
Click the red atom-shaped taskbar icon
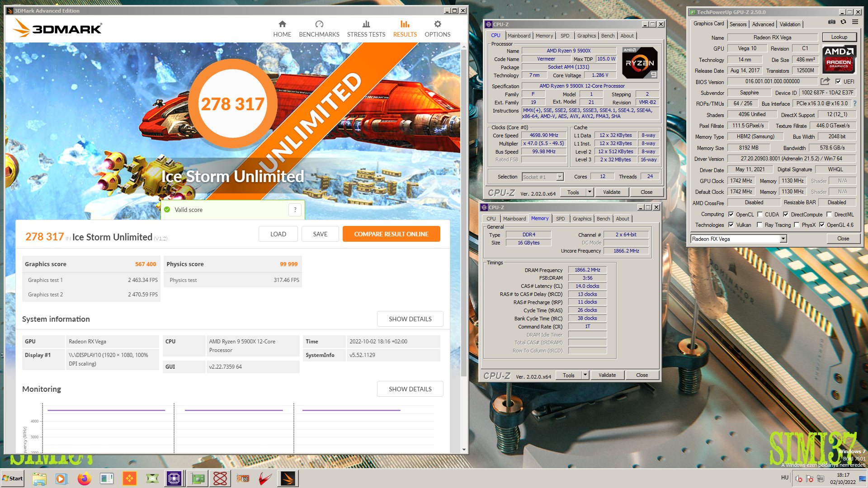220,479
